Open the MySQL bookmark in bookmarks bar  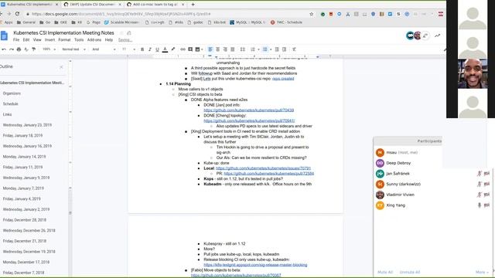coord(247,22)
